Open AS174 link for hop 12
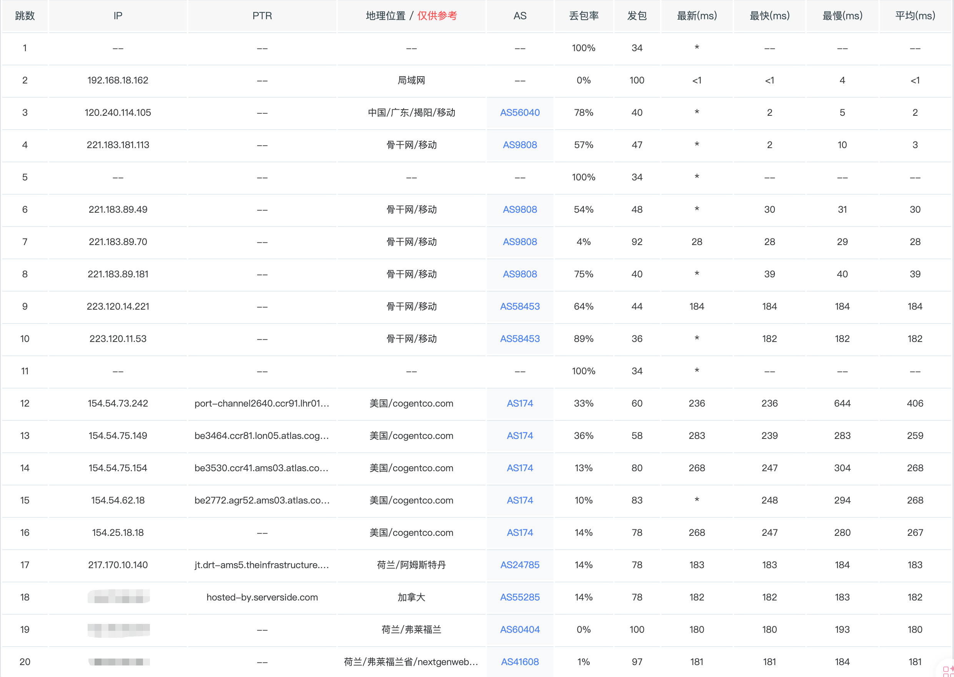The image size is (954, 677). [x=520, y=403]
